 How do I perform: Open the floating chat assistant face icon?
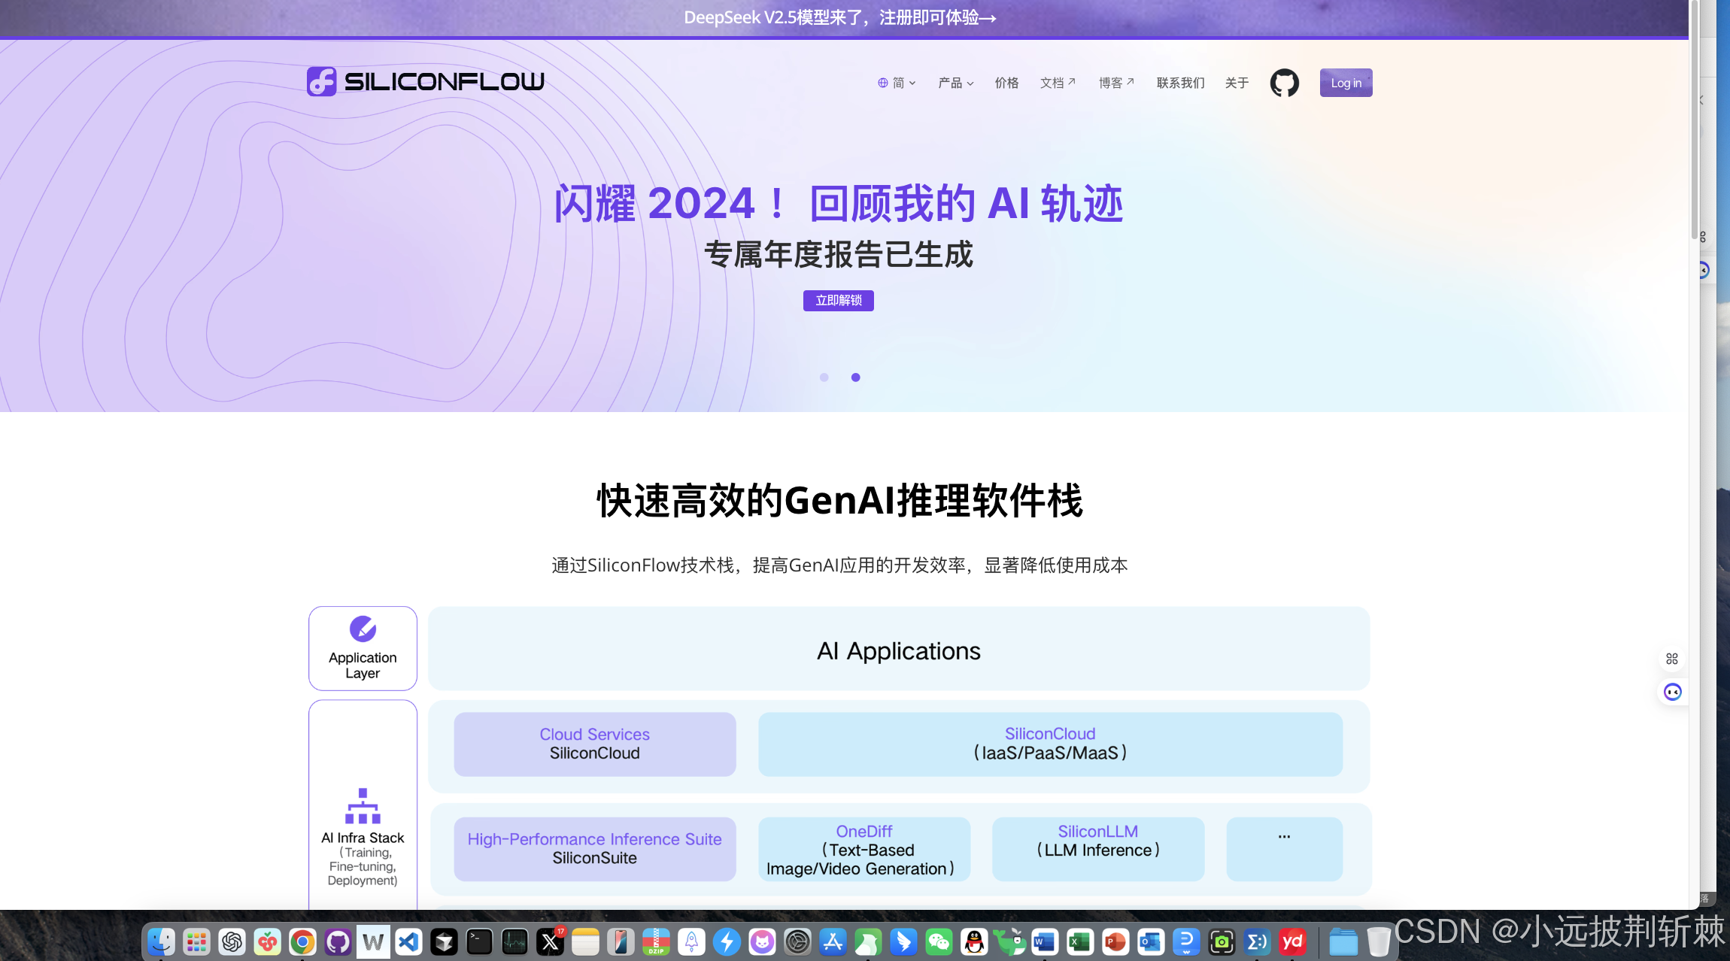tap(1672, 692)
